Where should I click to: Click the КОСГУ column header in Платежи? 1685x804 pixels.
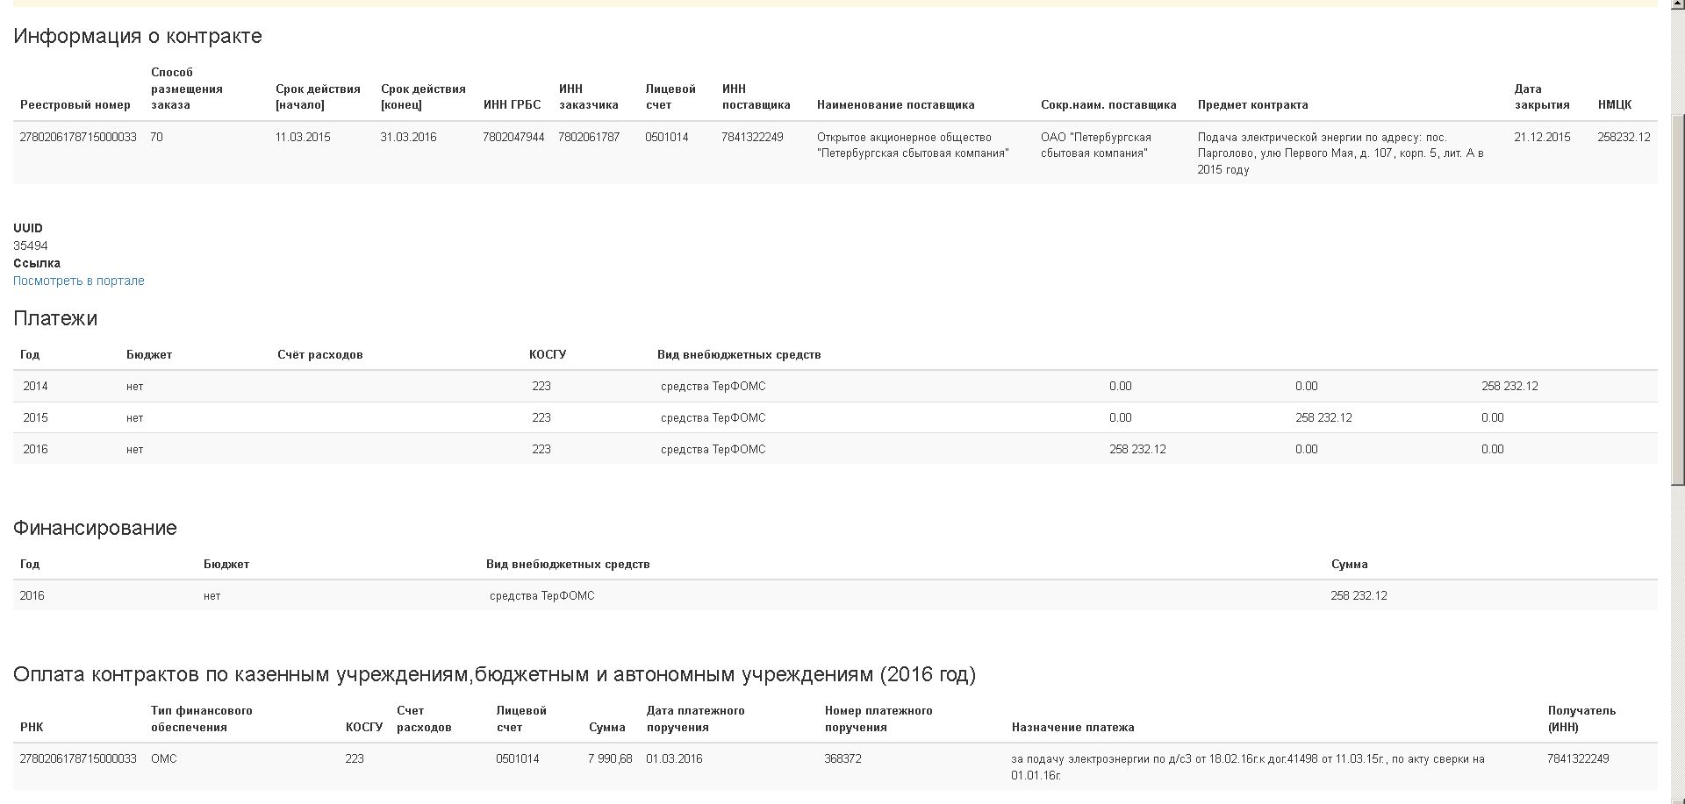tap(548, 354)
